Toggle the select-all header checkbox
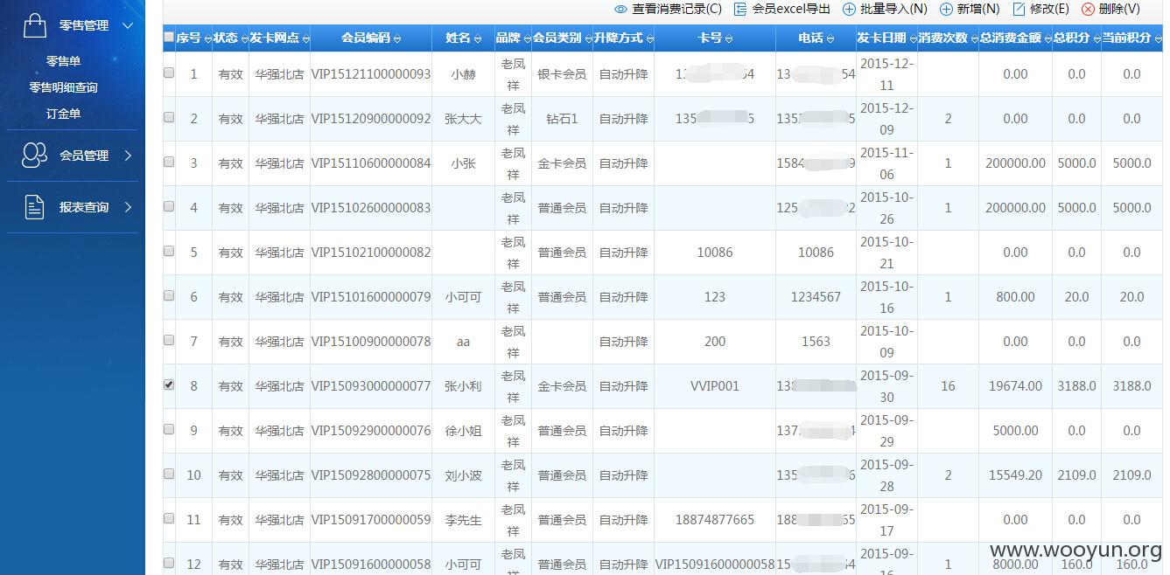 (x=169, y=37)
